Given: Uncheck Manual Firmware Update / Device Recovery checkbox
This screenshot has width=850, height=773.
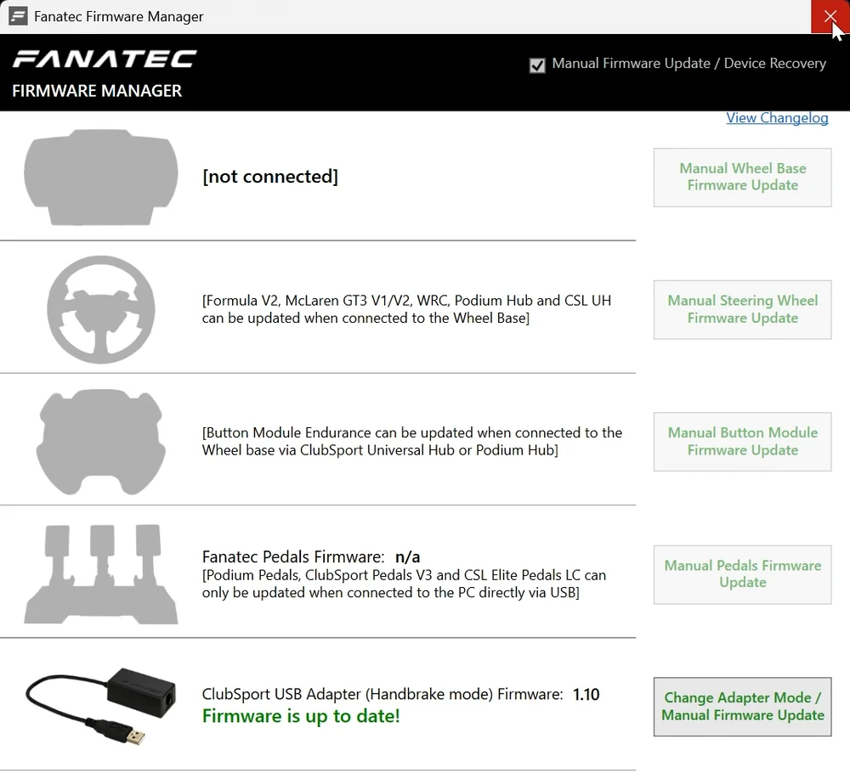Looking at the screenshot, I should click(537, 65).
